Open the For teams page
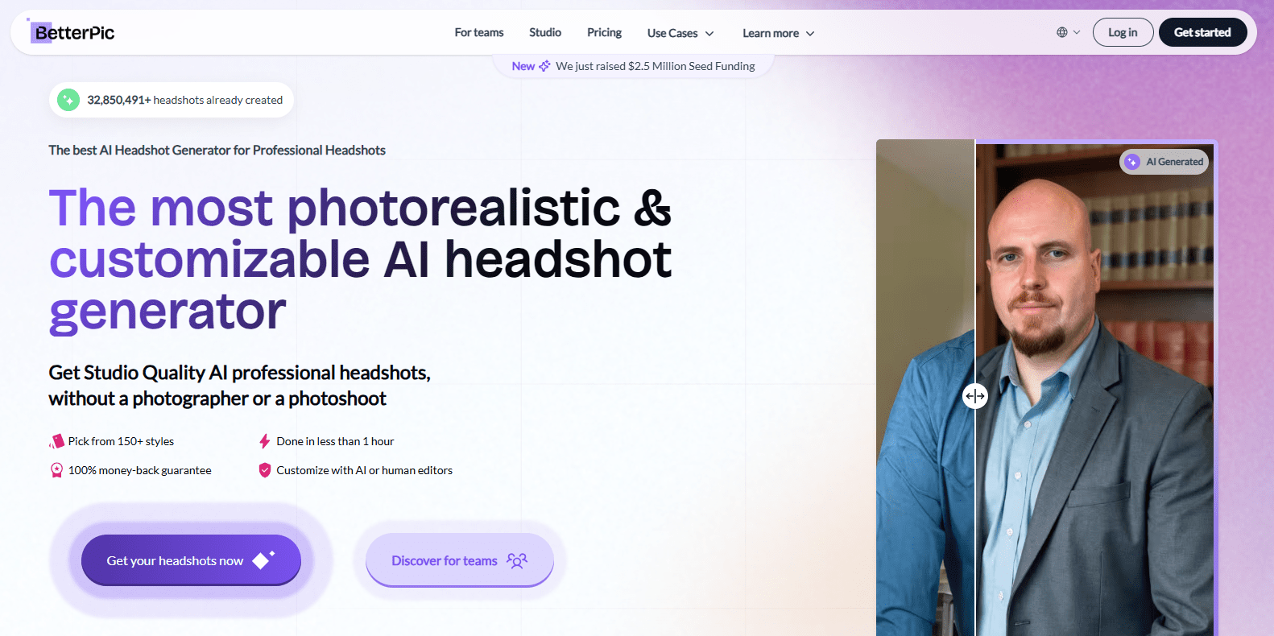Screen dimensions: 1274x636 point(478,32)
